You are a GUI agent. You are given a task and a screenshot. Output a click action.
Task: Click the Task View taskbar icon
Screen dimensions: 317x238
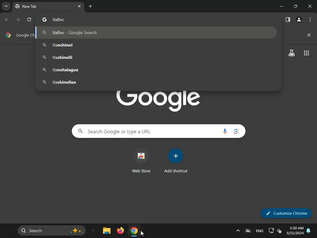click(93, 231)
